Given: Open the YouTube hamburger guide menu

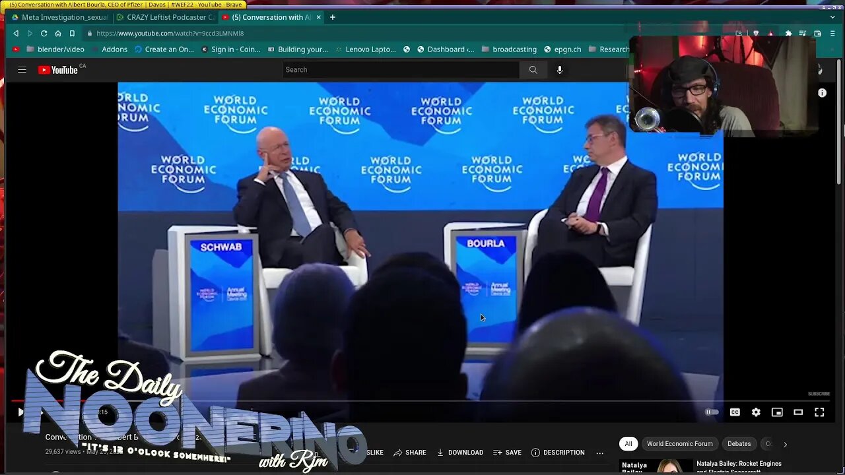Looking at the screenshot, I should pyautogui.click(x=22, y=69).
